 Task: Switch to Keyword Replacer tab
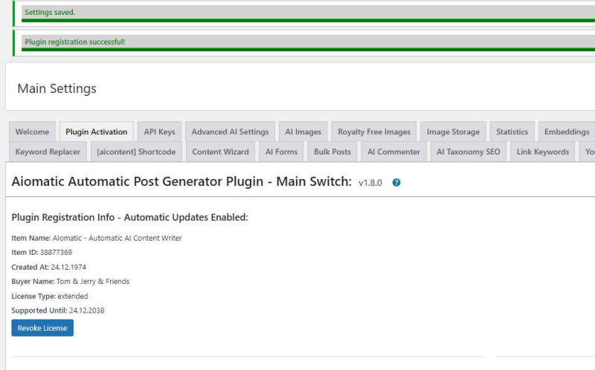(48, 152)
